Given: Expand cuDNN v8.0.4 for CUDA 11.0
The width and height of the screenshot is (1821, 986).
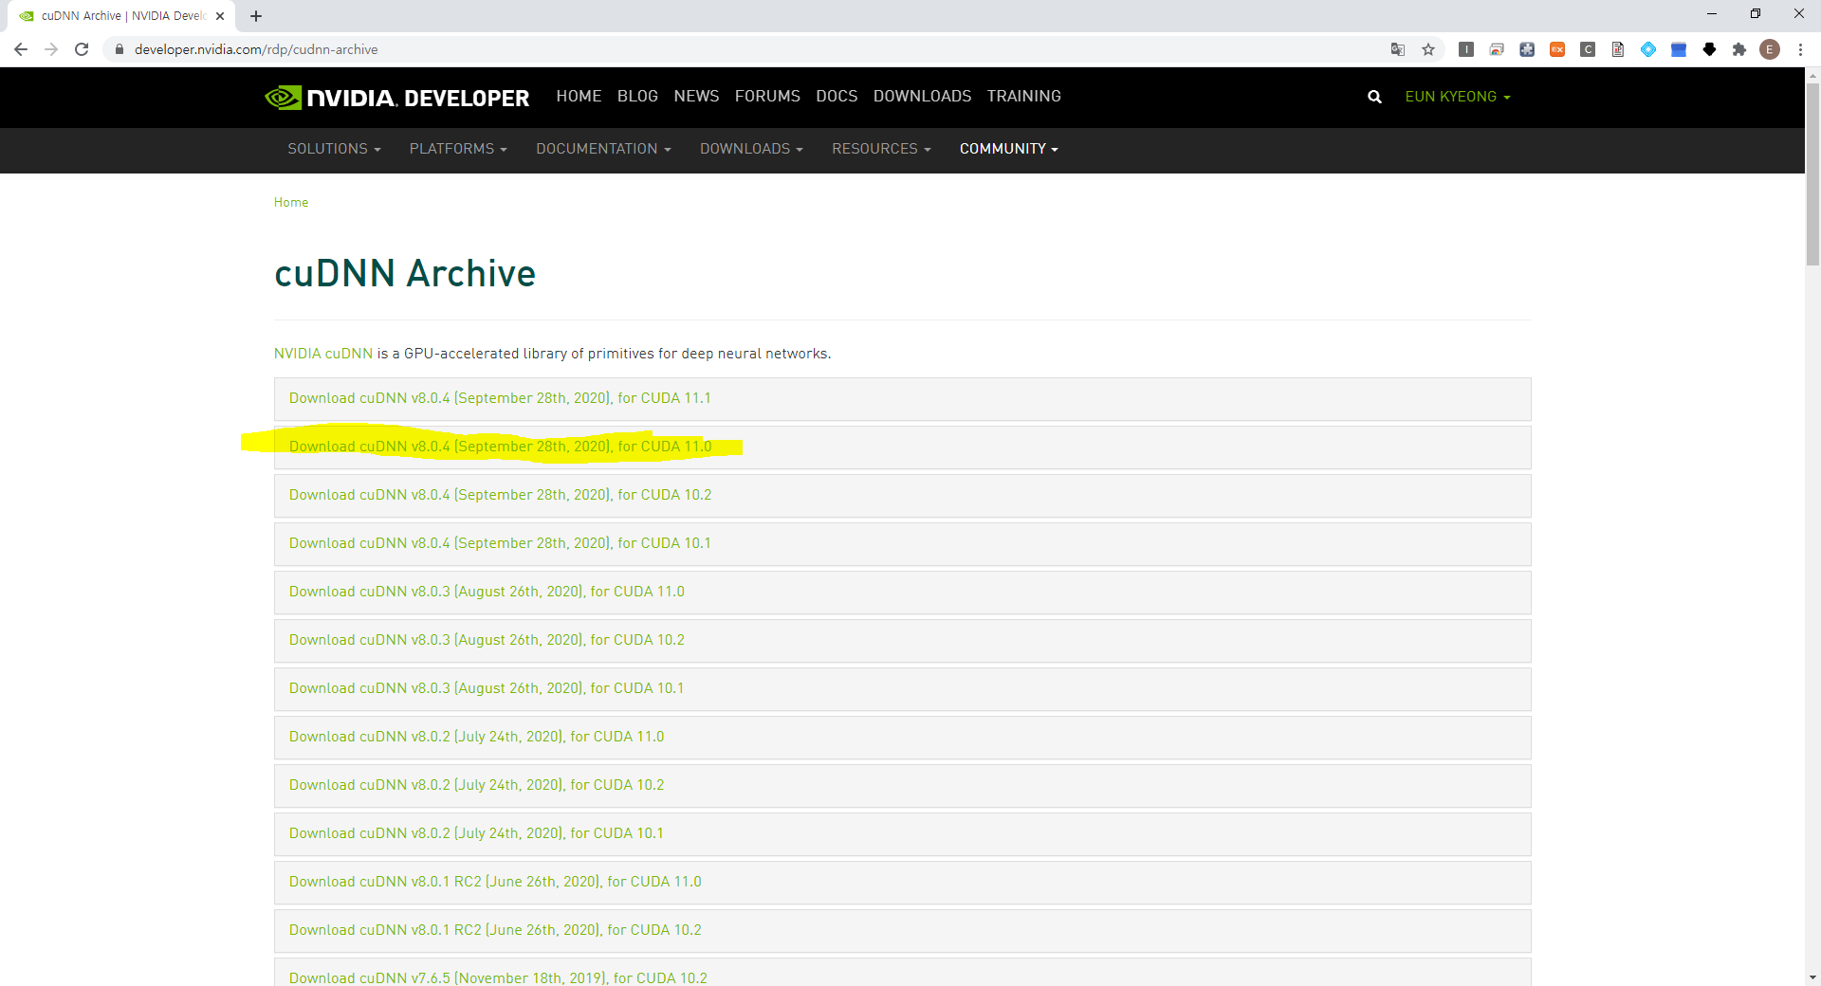Looking at the screenshot, I should [902, 447].
